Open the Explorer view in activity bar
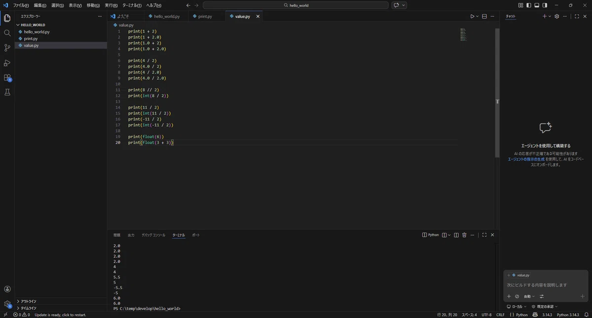592x318 pixels. click(x=7, y=18)
